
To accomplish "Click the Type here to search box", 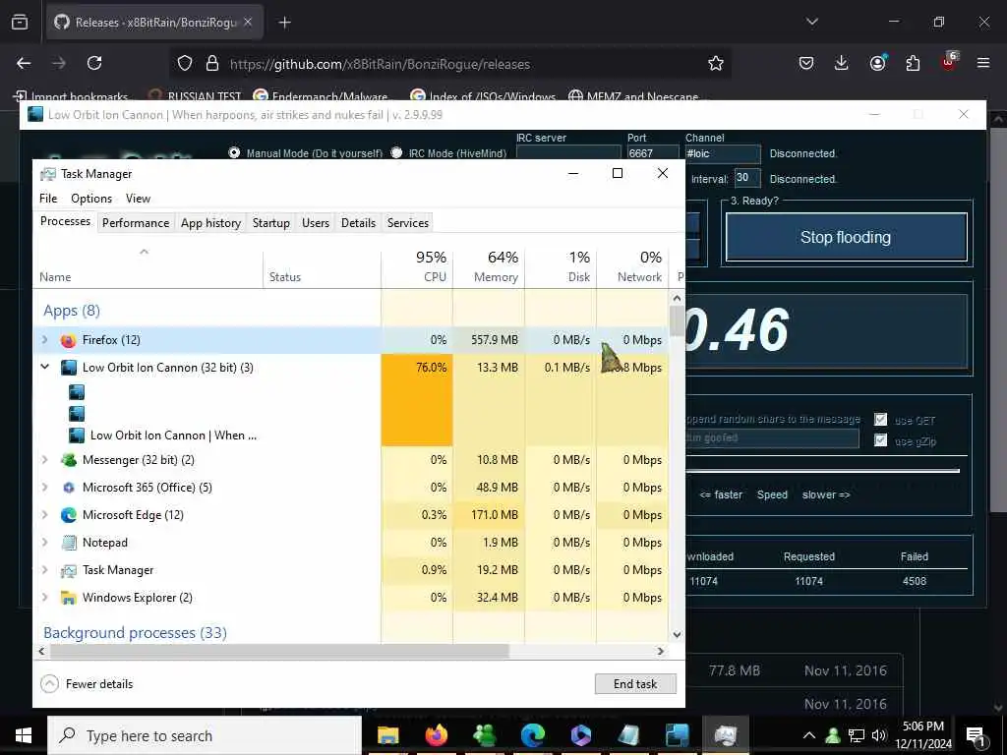I will (x=205, y=735).
